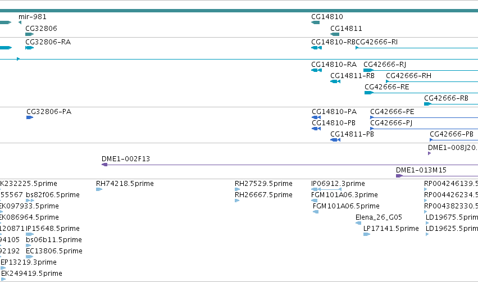Click the CG32806 gene glyph
The height and width of the screenshot is (282, 478).
pyautogui.click(x=30, y=34)
